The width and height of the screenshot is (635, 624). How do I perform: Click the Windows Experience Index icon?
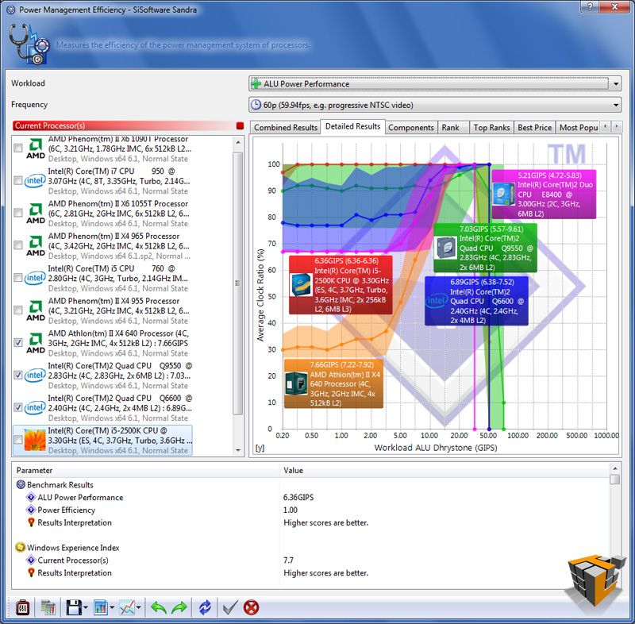click(x=21, y=548)
